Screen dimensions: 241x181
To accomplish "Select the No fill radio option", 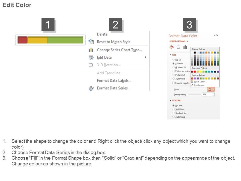I will tap(173, 60).
